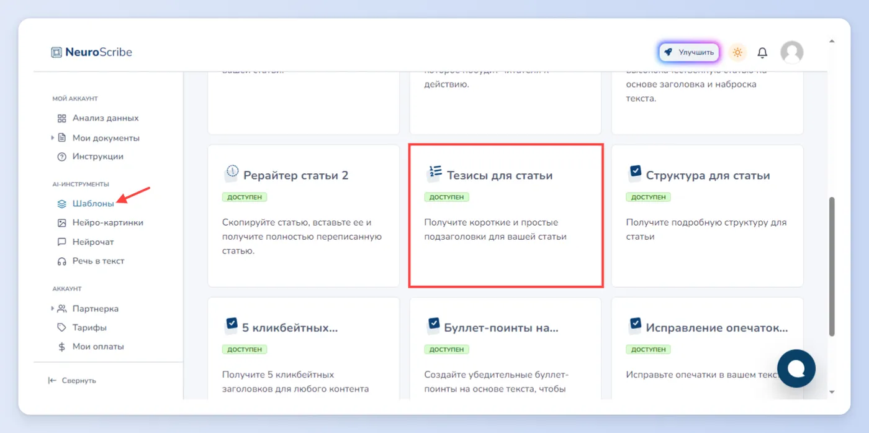Click the Шаблоны layers icon
Viewport: 869px width, 433px height.
(61, 203)
